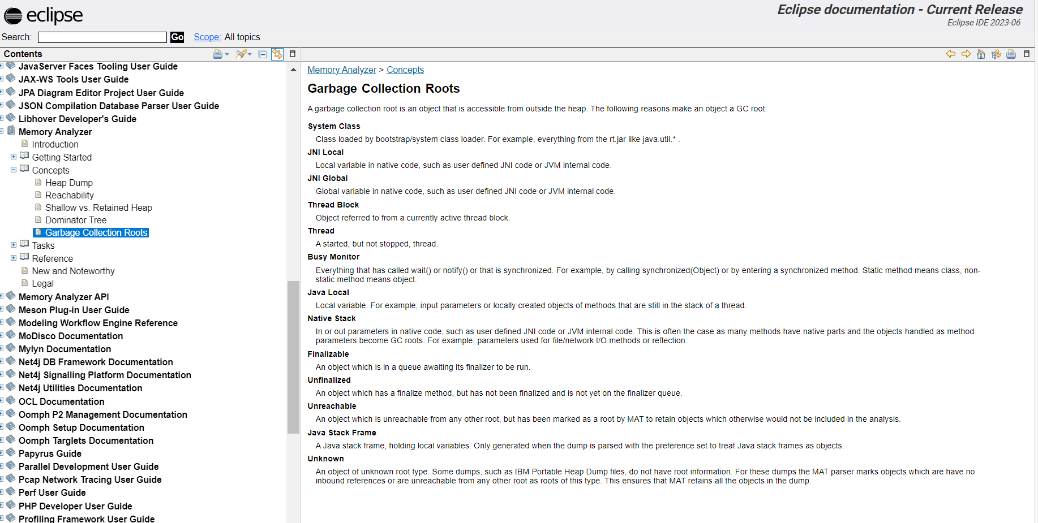Focus the Search input field
Screen dimensions: 1038x523
coord(102,37)
